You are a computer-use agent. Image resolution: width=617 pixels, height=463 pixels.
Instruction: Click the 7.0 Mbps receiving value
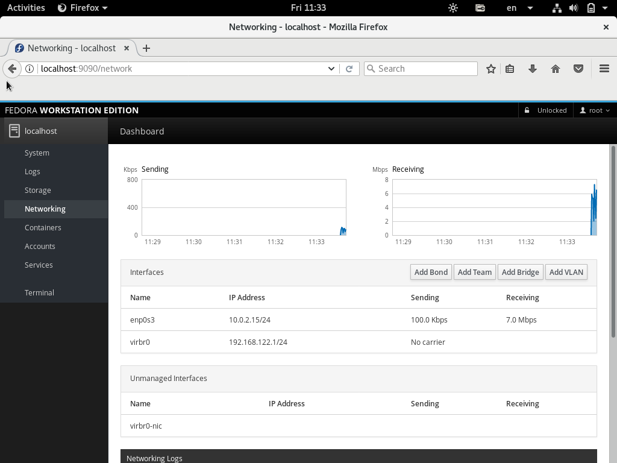521,320
